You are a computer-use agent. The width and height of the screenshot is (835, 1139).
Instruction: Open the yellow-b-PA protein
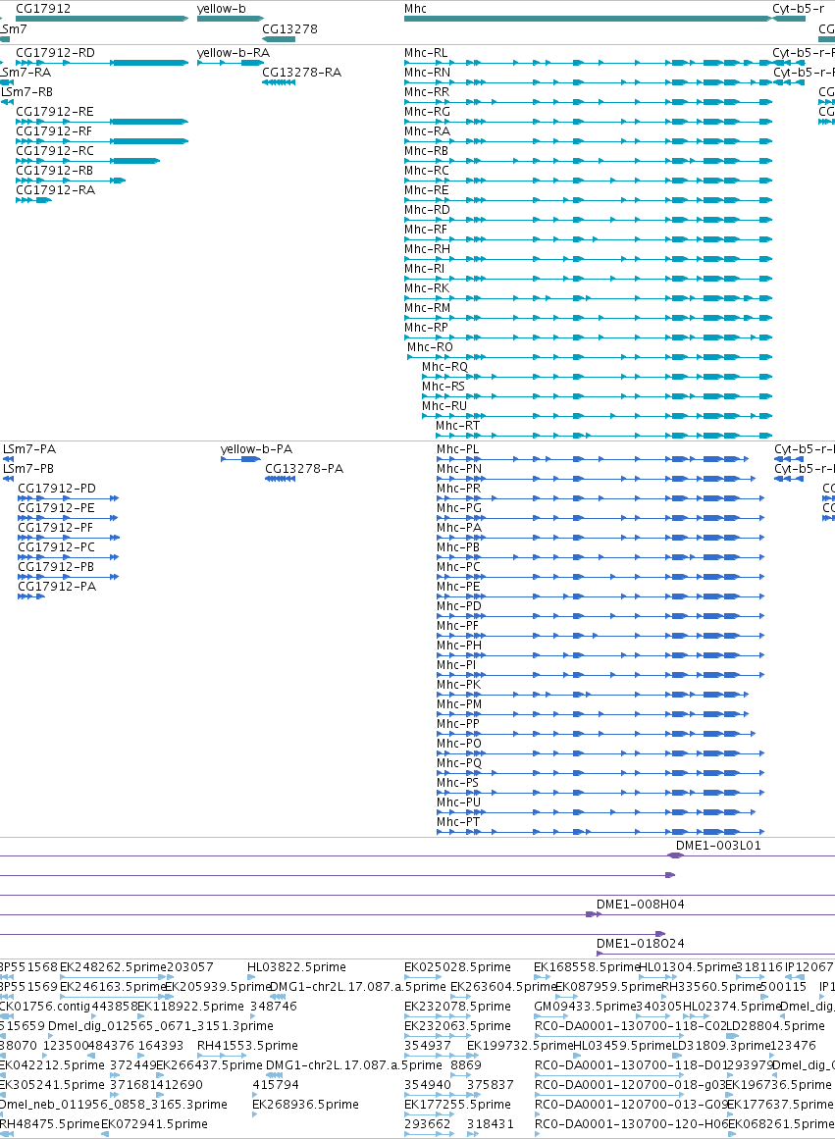(x=256, y=449)
